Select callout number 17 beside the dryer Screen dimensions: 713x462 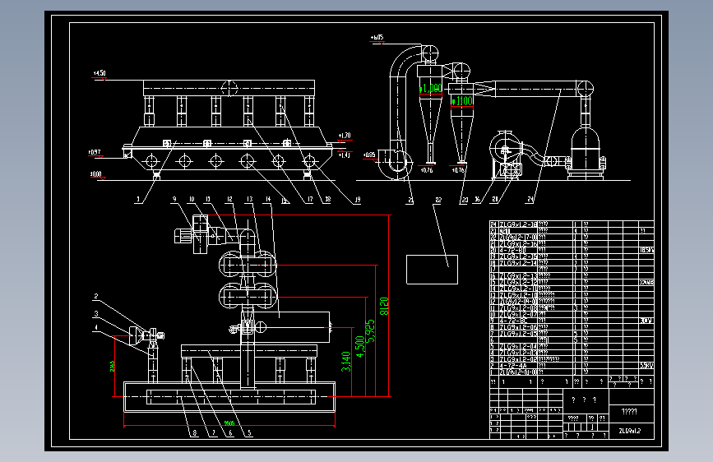(x=310, y=199)
